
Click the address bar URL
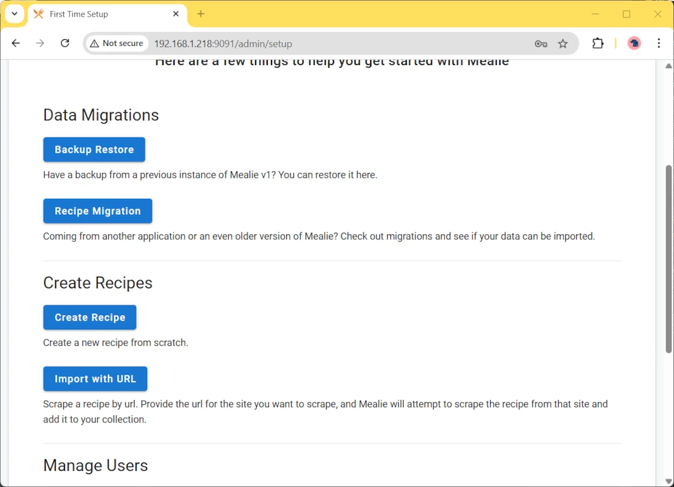pos(223,44)
